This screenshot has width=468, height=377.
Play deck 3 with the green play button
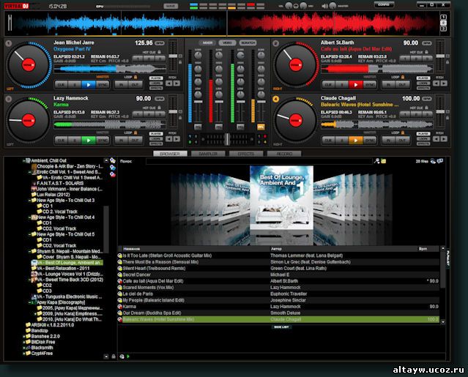(x=89, y=140)
